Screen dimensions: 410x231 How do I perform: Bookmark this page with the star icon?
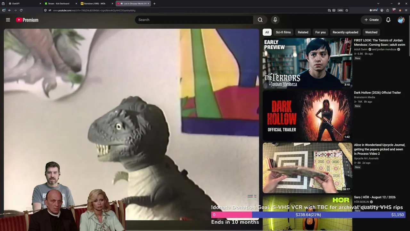coord(347,10)
